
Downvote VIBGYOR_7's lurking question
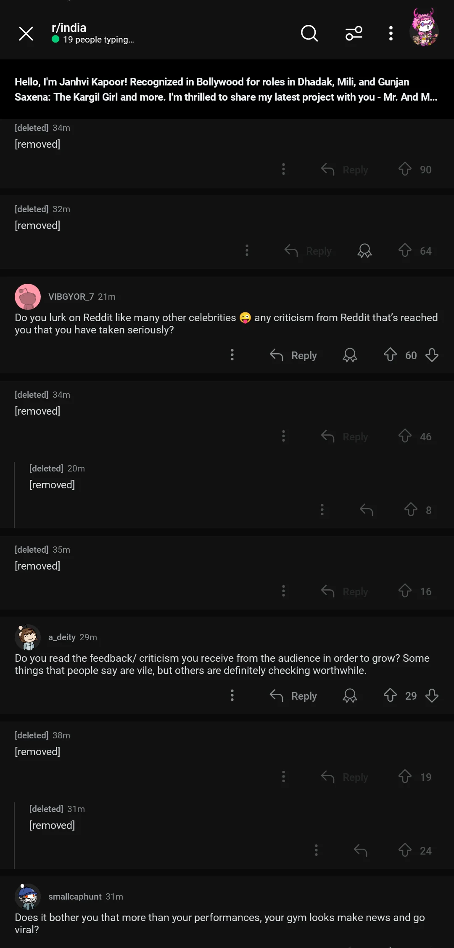pyautogui.click(x=432, y=355)
